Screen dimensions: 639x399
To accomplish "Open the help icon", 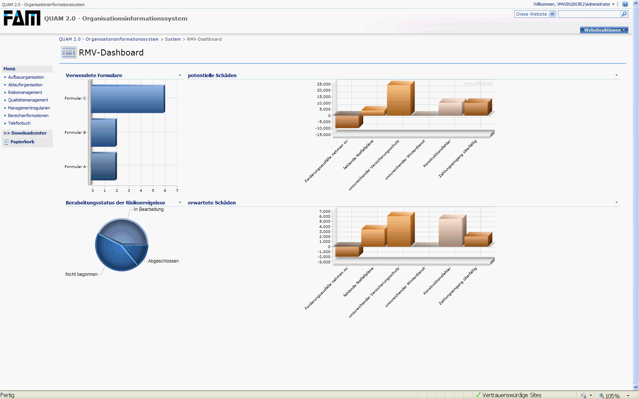I will coord(625,4).
